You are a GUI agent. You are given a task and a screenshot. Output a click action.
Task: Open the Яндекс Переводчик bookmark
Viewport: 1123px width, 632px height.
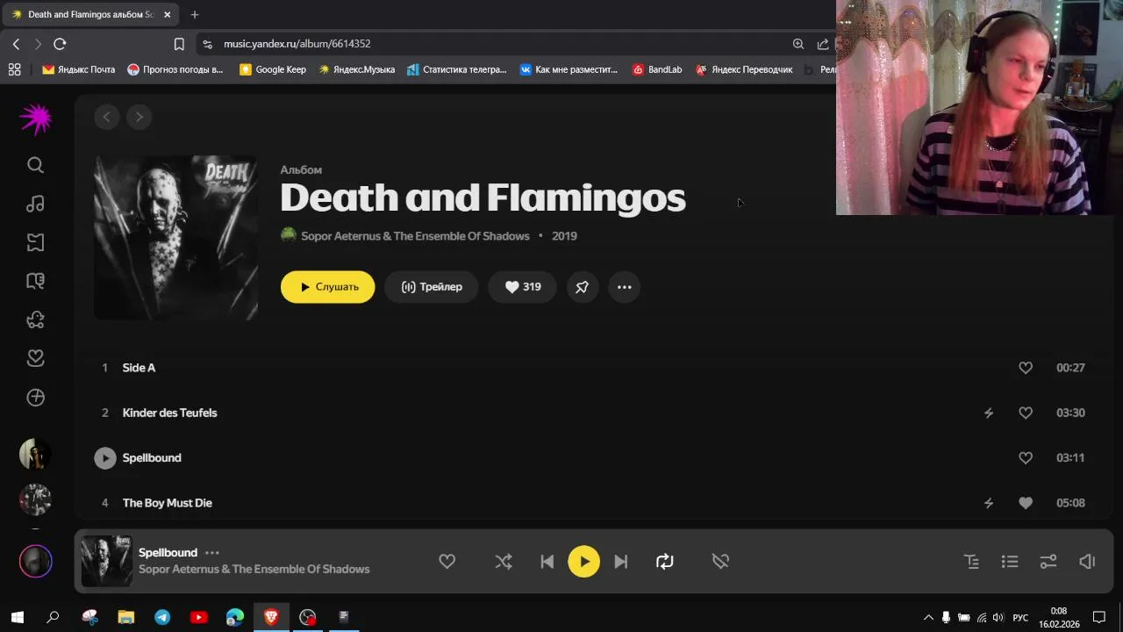click(x=744, y=69)
